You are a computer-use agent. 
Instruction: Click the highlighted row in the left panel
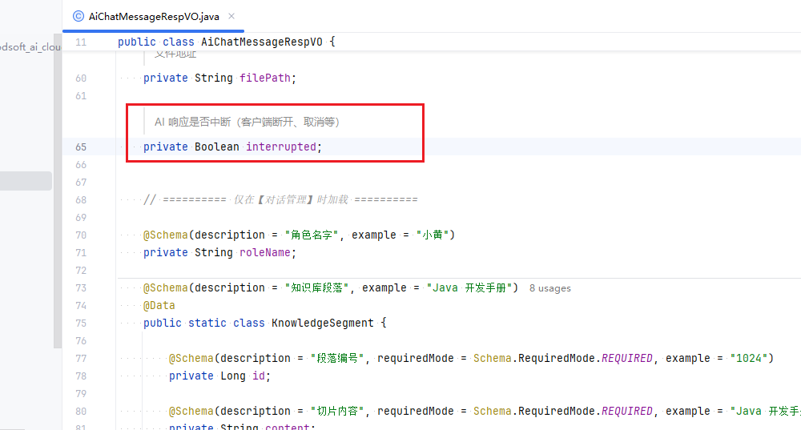point(26,181)
